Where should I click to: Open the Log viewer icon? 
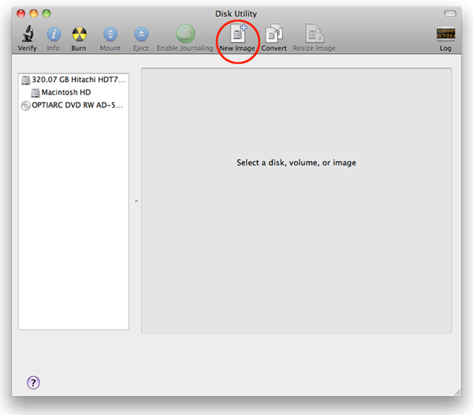(445, 33)
